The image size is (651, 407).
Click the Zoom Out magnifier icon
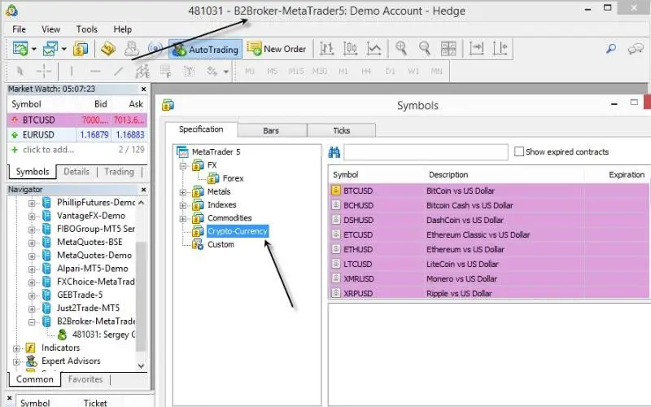(425, 49)
